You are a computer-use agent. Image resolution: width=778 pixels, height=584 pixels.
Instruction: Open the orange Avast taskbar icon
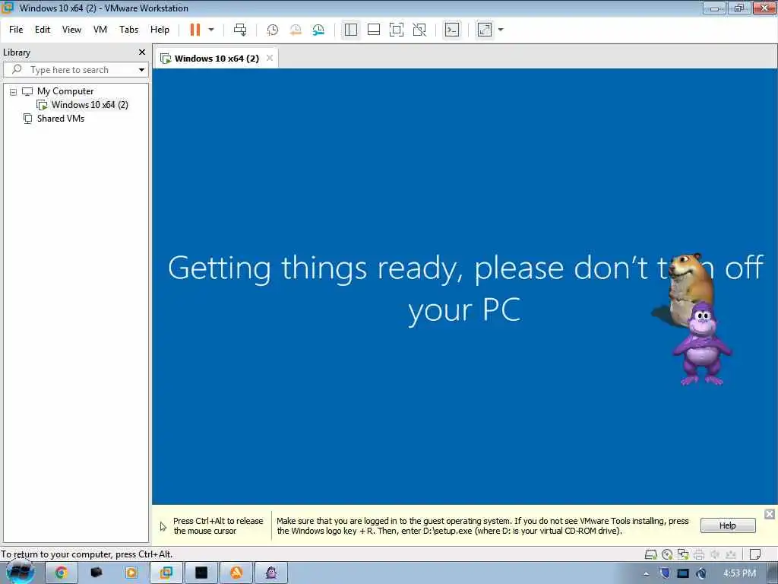click(236, 573)
